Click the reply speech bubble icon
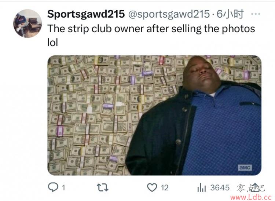Screen dimensions: 275x201 pos(53,187)
